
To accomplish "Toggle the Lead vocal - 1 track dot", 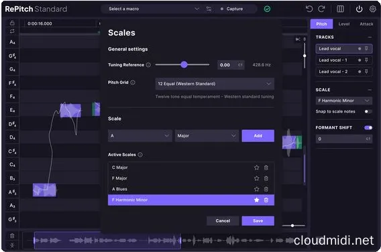I will (360, 60).
